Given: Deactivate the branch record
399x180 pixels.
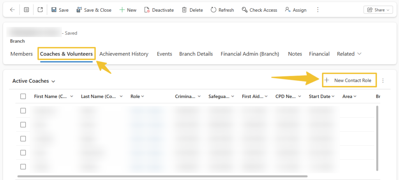Looking at the screenshot, I should pyautogui.click(x=159, y=10).
